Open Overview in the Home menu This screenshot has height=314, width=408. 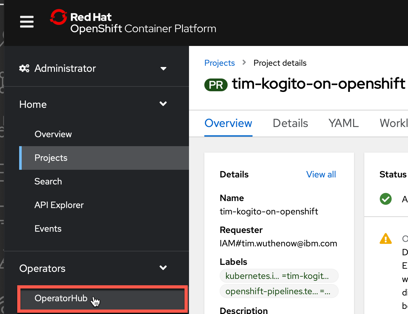coord(53,134)
